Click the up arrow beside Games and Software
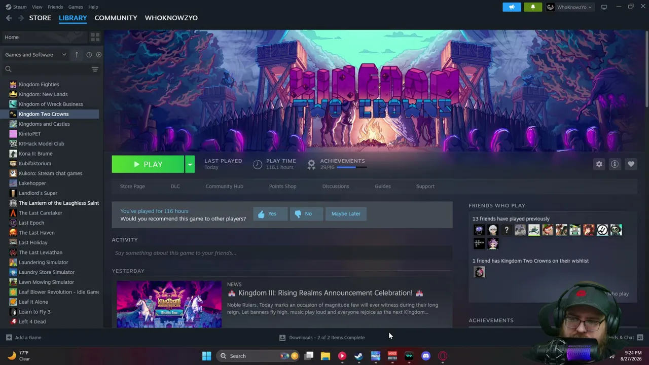 (77, 55)
